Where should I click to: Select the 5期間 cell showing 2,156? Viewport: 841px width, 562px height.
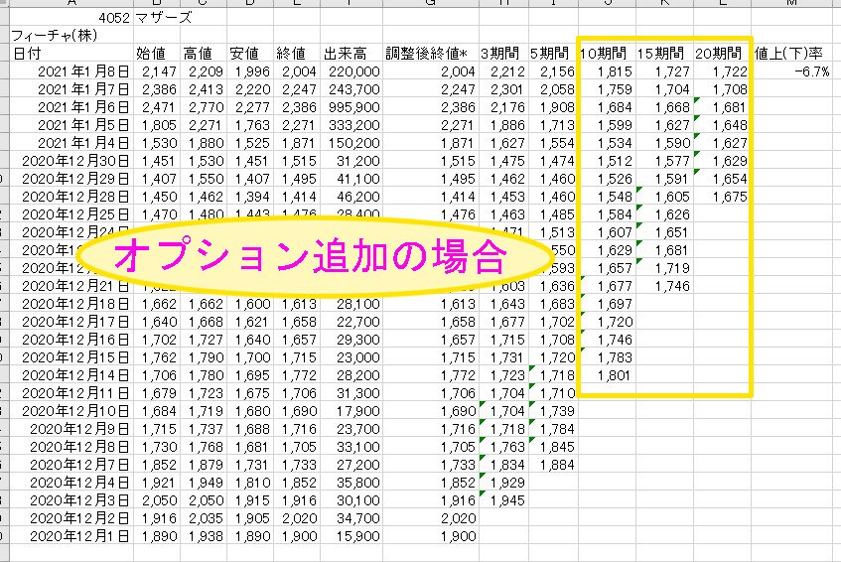coord(553,71)
